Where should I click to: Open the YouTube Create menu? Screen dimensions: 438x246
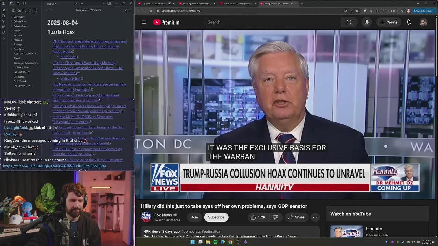[388, 22]
